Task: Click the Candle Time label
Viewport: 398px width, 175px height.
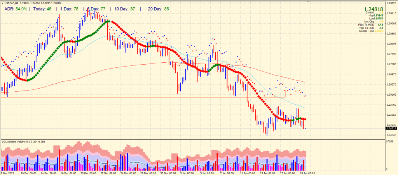Action: (x=367, y=31)
